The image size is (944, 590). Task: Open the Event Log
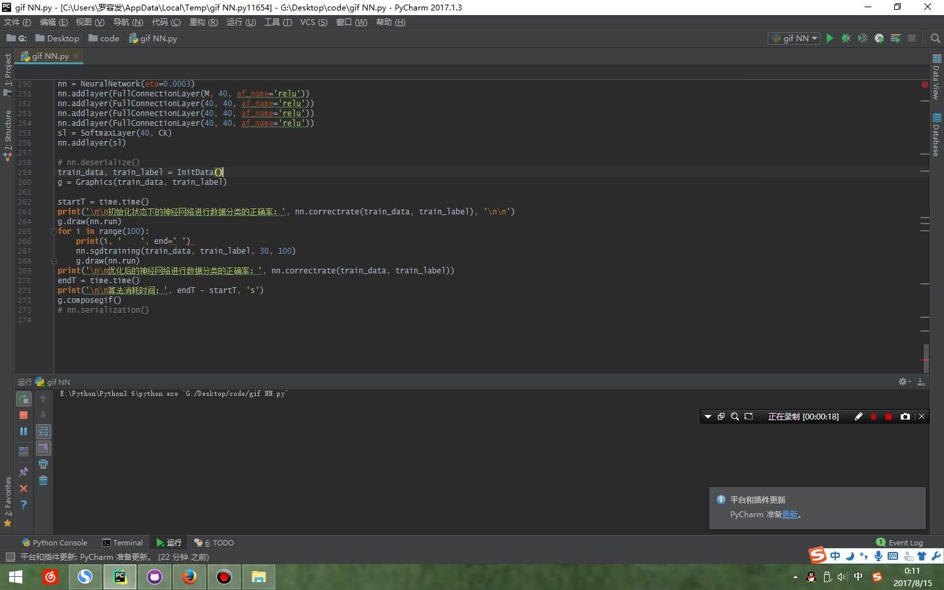click(x=899, y=543)
